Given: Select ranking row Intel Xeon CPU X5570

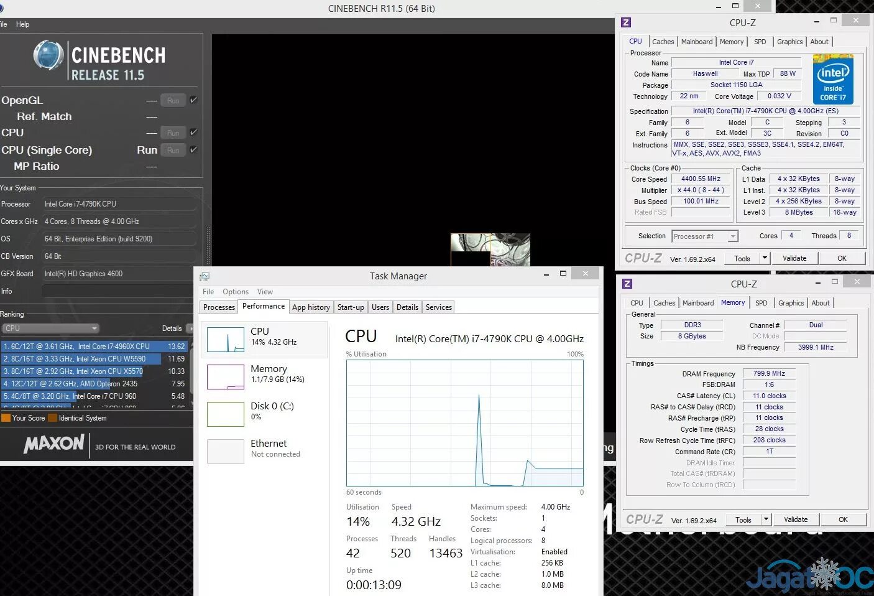Looking at the screenshot, I should point(94,371).
